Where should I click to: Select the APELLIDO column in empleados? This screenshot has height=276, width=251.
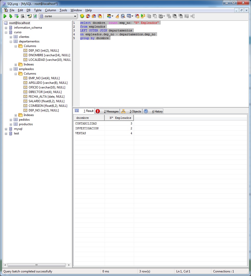coord(48,83)
